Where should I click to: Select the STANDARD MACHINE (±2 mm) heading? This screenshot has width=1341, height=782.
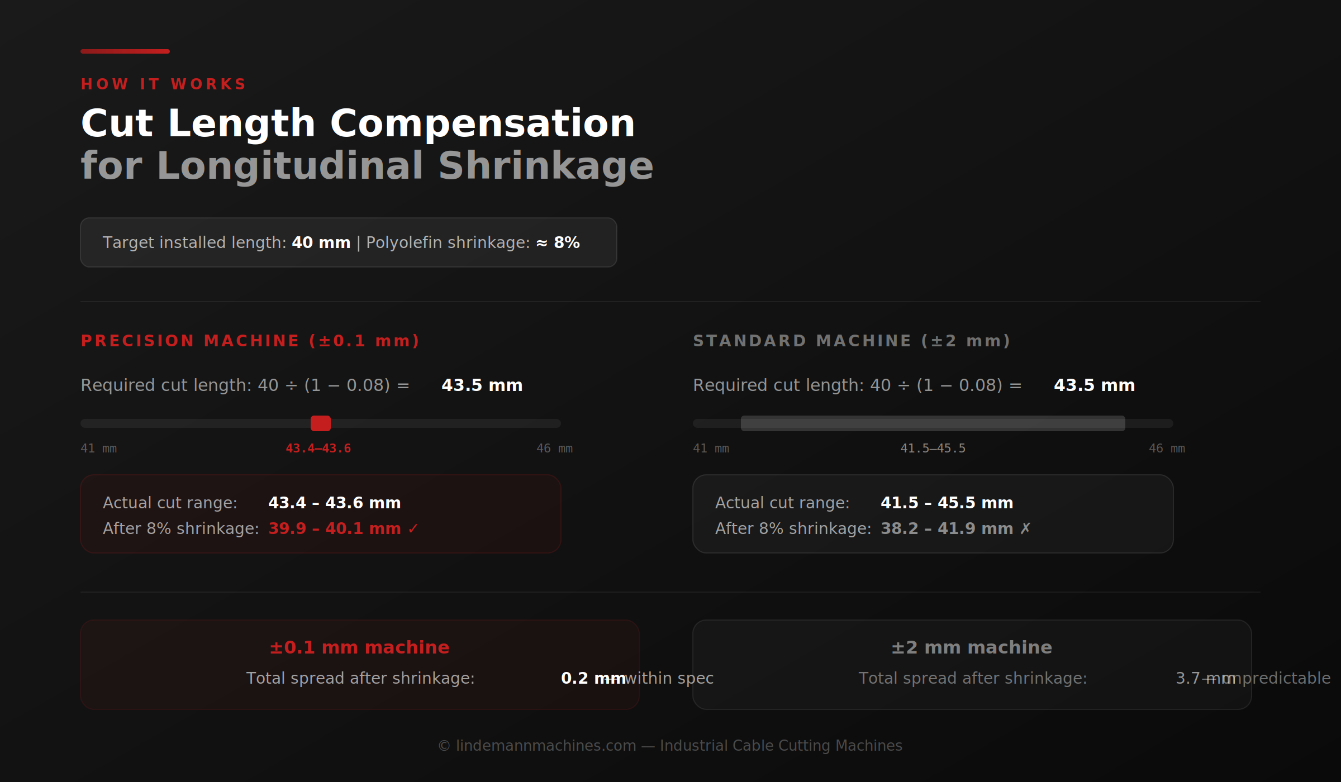point(852,340)
